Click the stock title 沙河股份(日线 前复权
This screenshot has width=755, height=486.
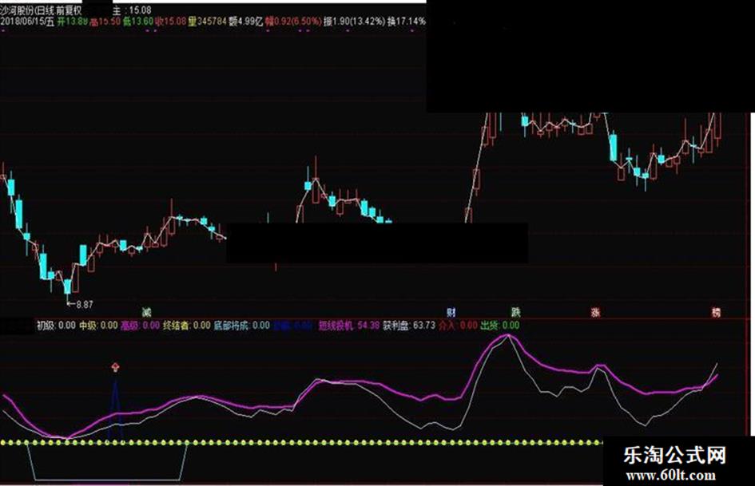point(41,10)
